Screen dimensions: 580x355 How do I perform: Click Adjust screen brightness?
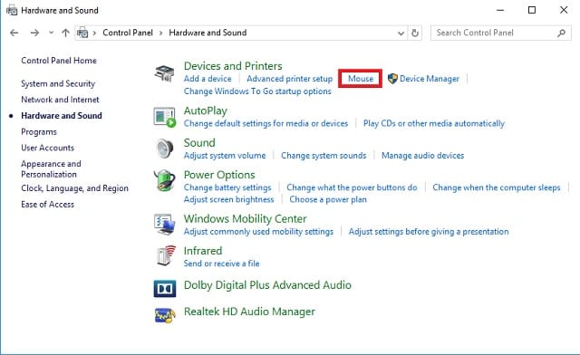click(229, 199)
